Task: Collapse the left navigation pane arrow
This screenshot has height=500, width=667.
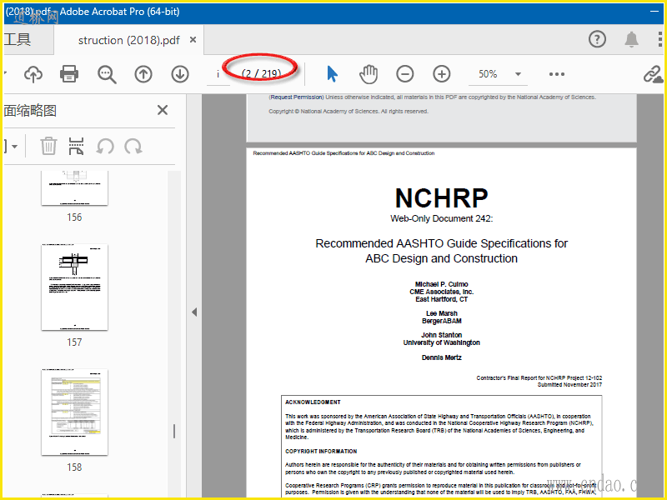Action: click(x=194, y=312)
